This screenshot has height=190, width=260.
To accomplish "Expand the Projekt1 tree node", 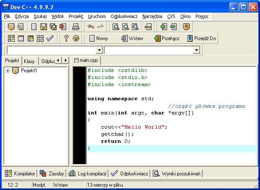I will click(x=8, y=71).
